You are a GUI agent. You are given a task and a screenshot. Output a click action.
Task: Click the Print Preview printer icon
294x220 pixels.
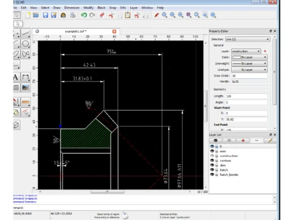(73, 15)
